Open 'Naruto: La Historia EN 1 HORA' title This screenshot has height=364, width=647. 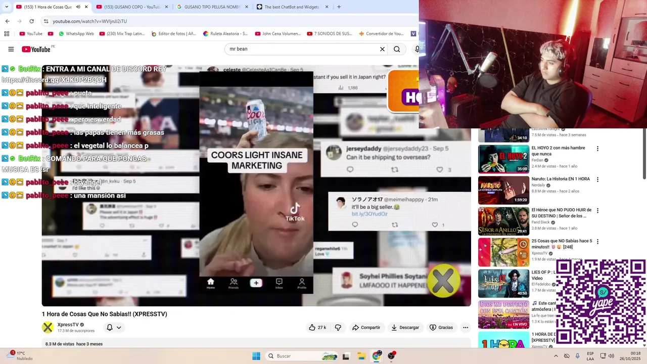[x=561, y=179]
